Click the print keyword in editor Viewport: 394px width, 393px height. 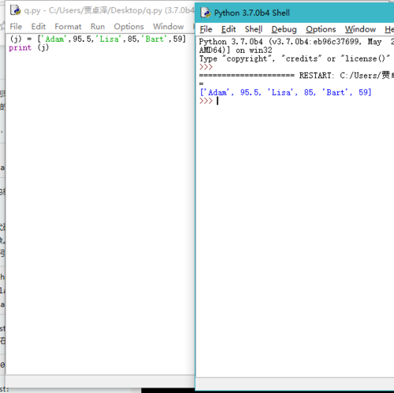20,48
